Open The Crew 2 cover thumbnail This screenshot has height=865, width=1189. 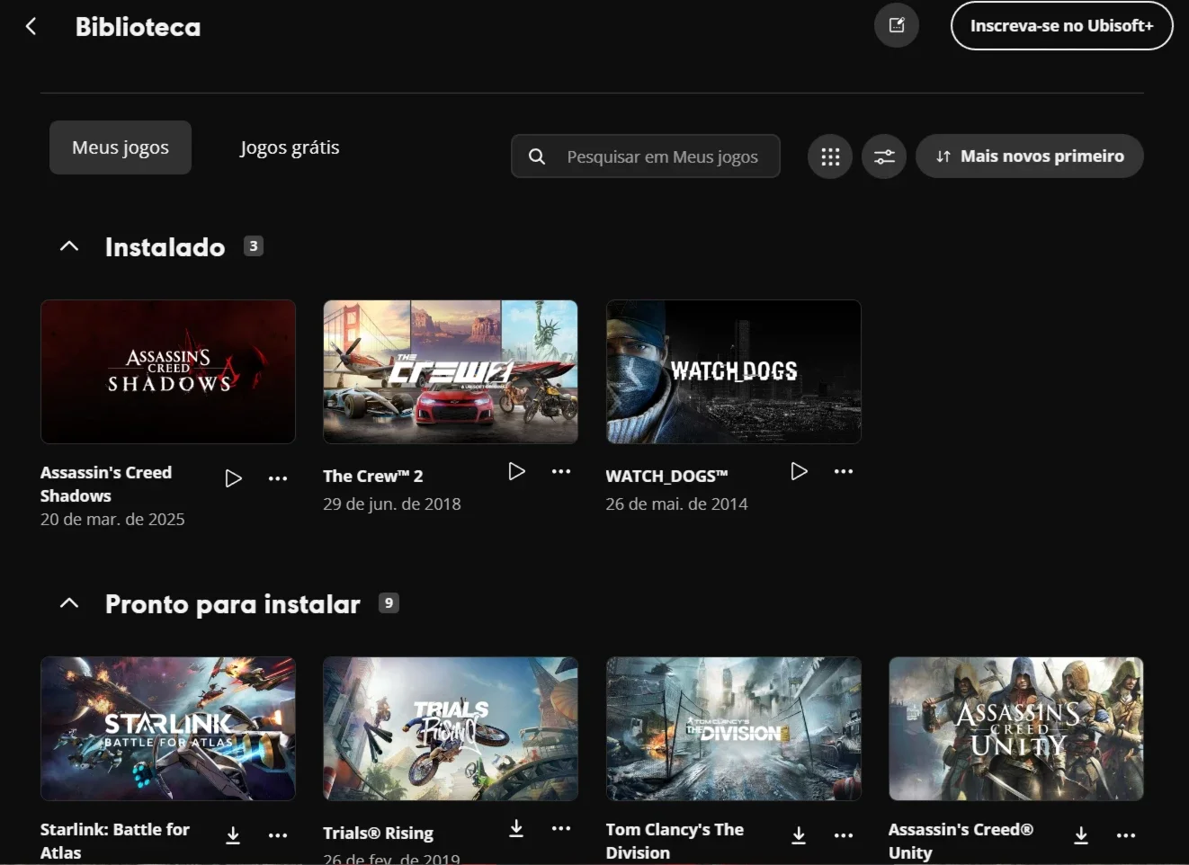coord(451,371)
